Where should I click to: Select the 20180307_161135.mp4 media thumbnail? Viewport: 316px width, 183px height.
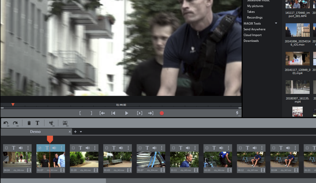pos(297,87)
